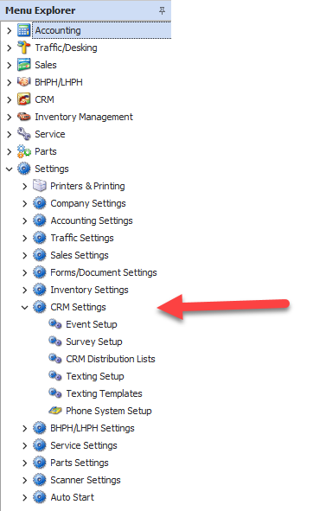
Task: Click the Traffic/Desking signpost icon
Action: tap(24, 48)
